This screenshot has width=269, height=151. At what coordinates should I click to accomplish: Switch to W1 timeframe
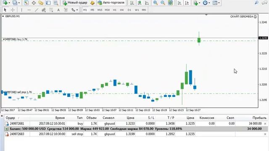(x=137, y=10)
